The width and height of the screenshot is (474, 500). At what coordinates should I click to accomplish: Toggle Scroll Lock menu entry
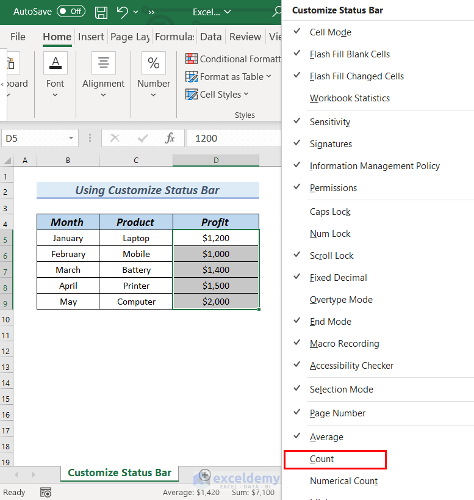378,256
